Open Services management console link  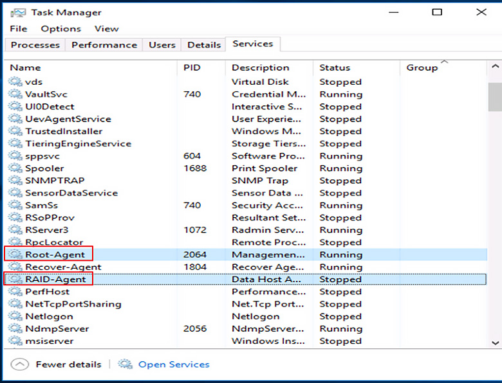coord(174,364)
